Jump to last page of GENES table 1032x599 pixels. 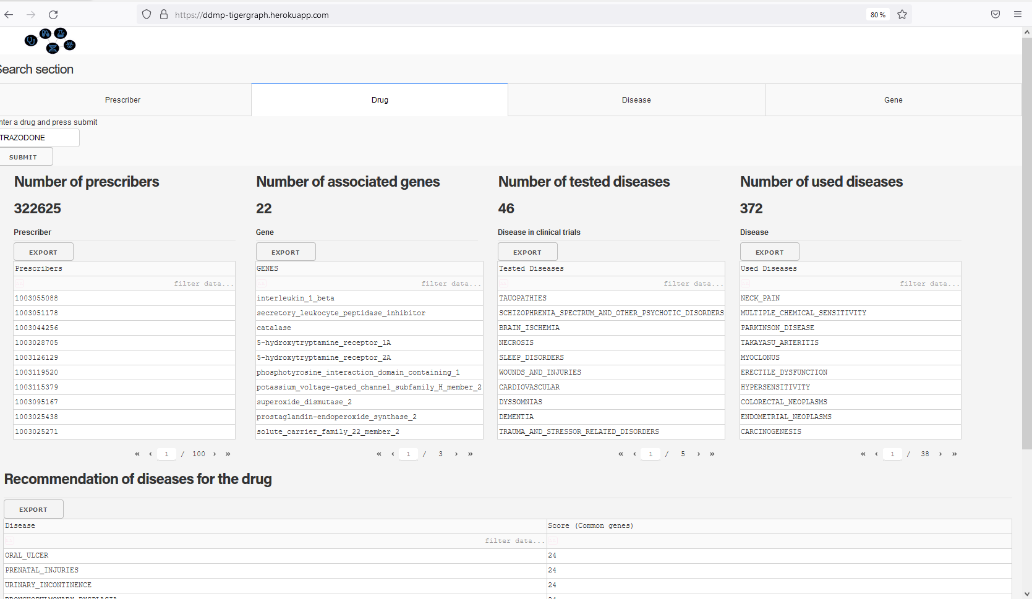471,454
